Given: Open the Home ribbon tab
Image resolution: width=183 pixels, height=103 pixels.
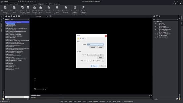Looking at the screenshot, I should pos(6,4).
